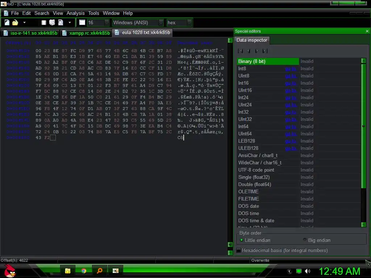Click the speaker volume tray icon
This screenshot has height=278, width=371.
pos(308,271)
